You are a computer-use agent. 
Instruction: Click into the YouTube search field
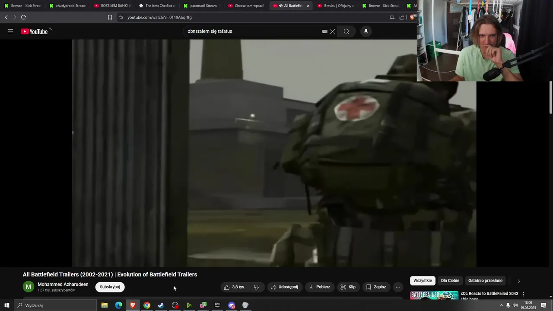[x=254, y=32]
